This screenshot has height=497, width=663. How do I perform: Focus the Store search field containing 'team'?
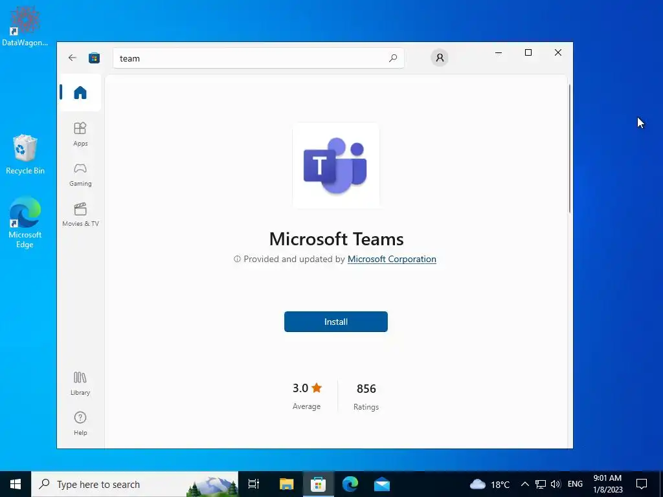click(x=258, y=58)
